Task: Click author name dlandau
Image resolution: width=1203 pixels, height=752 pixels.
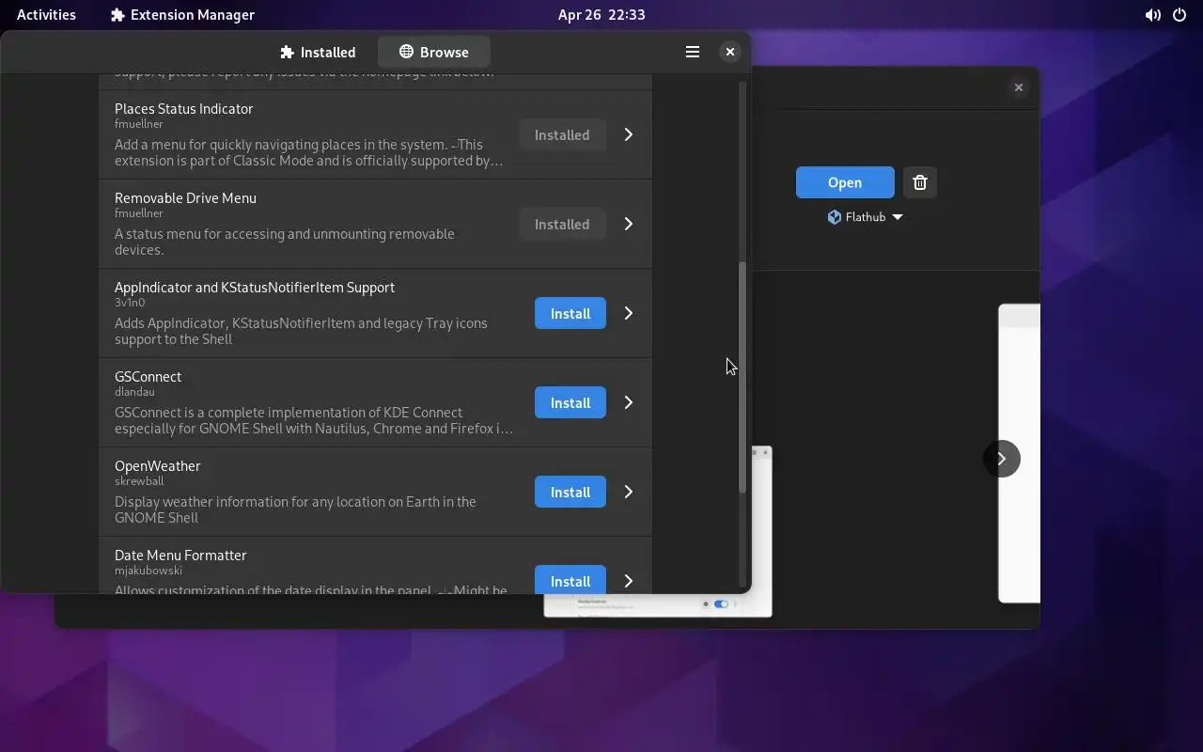Action: coord(134,392)
